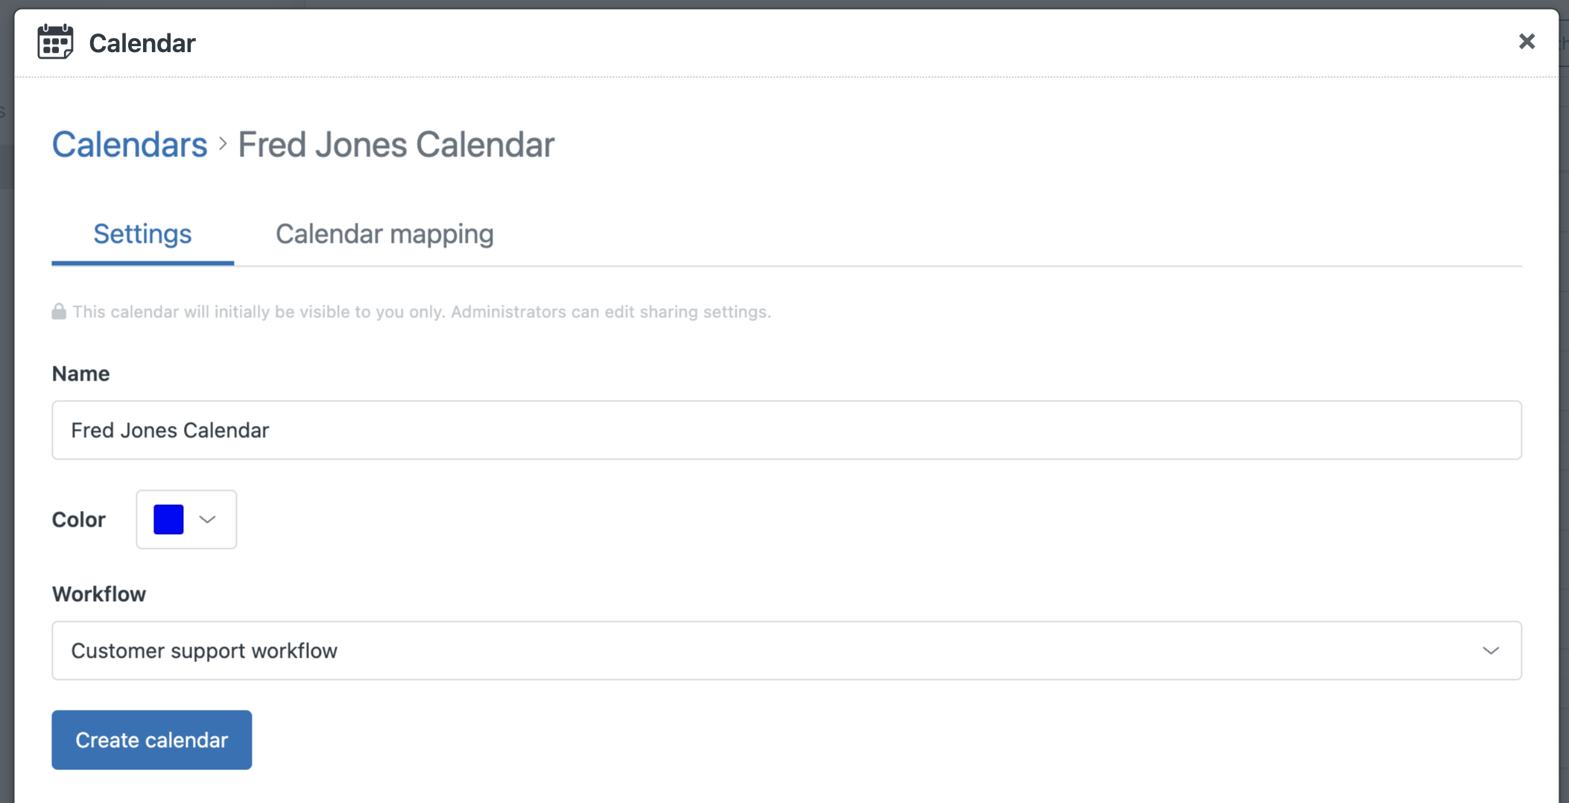Image resolution: width=1569 pixels, height=803 pixels.
Task: Expand the color picker chevron
Action: [208, 519]
